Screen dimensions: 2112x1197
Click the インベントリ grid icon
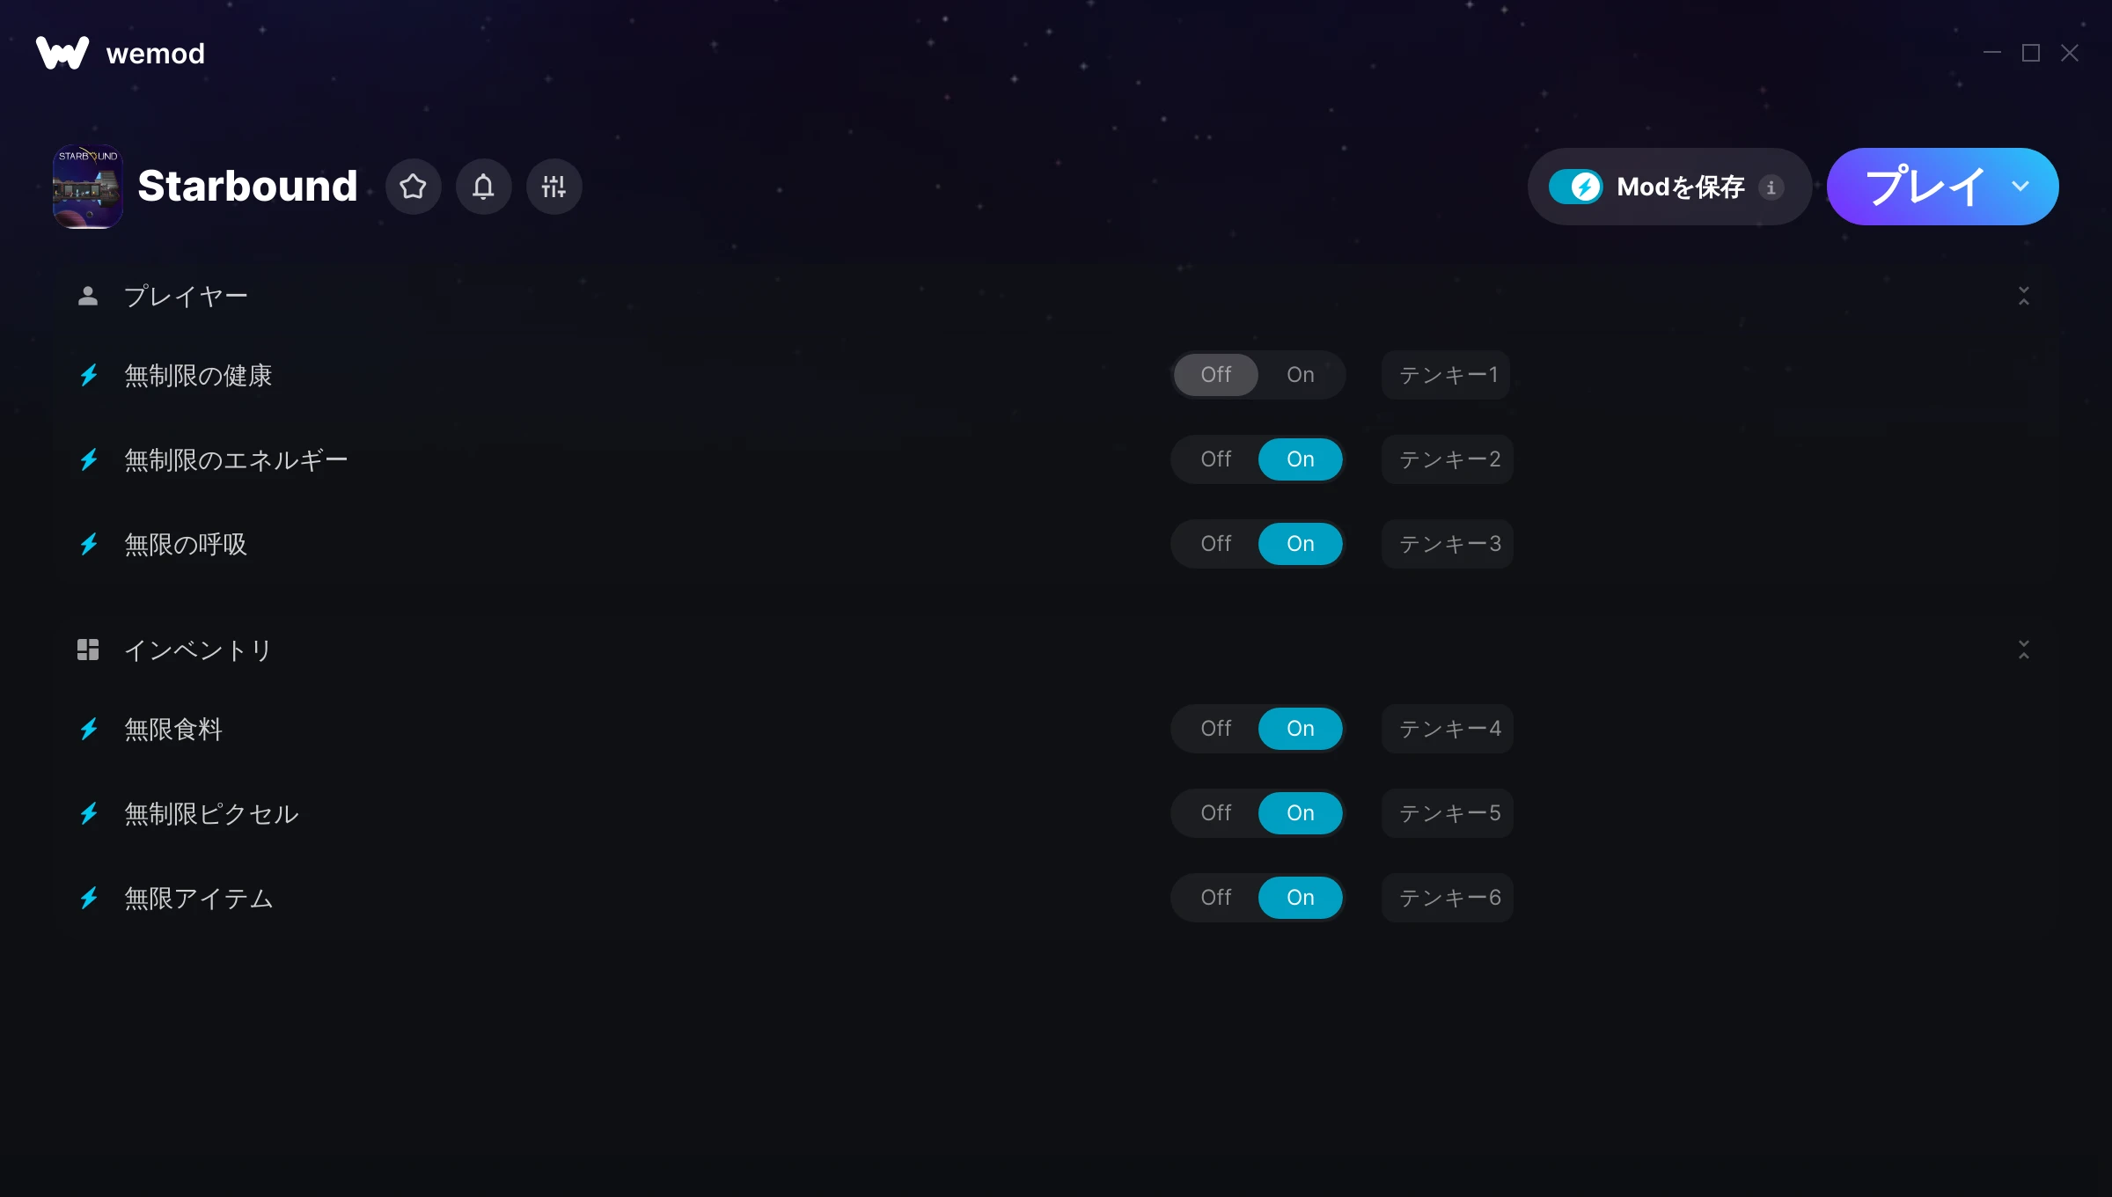point(88,650)
